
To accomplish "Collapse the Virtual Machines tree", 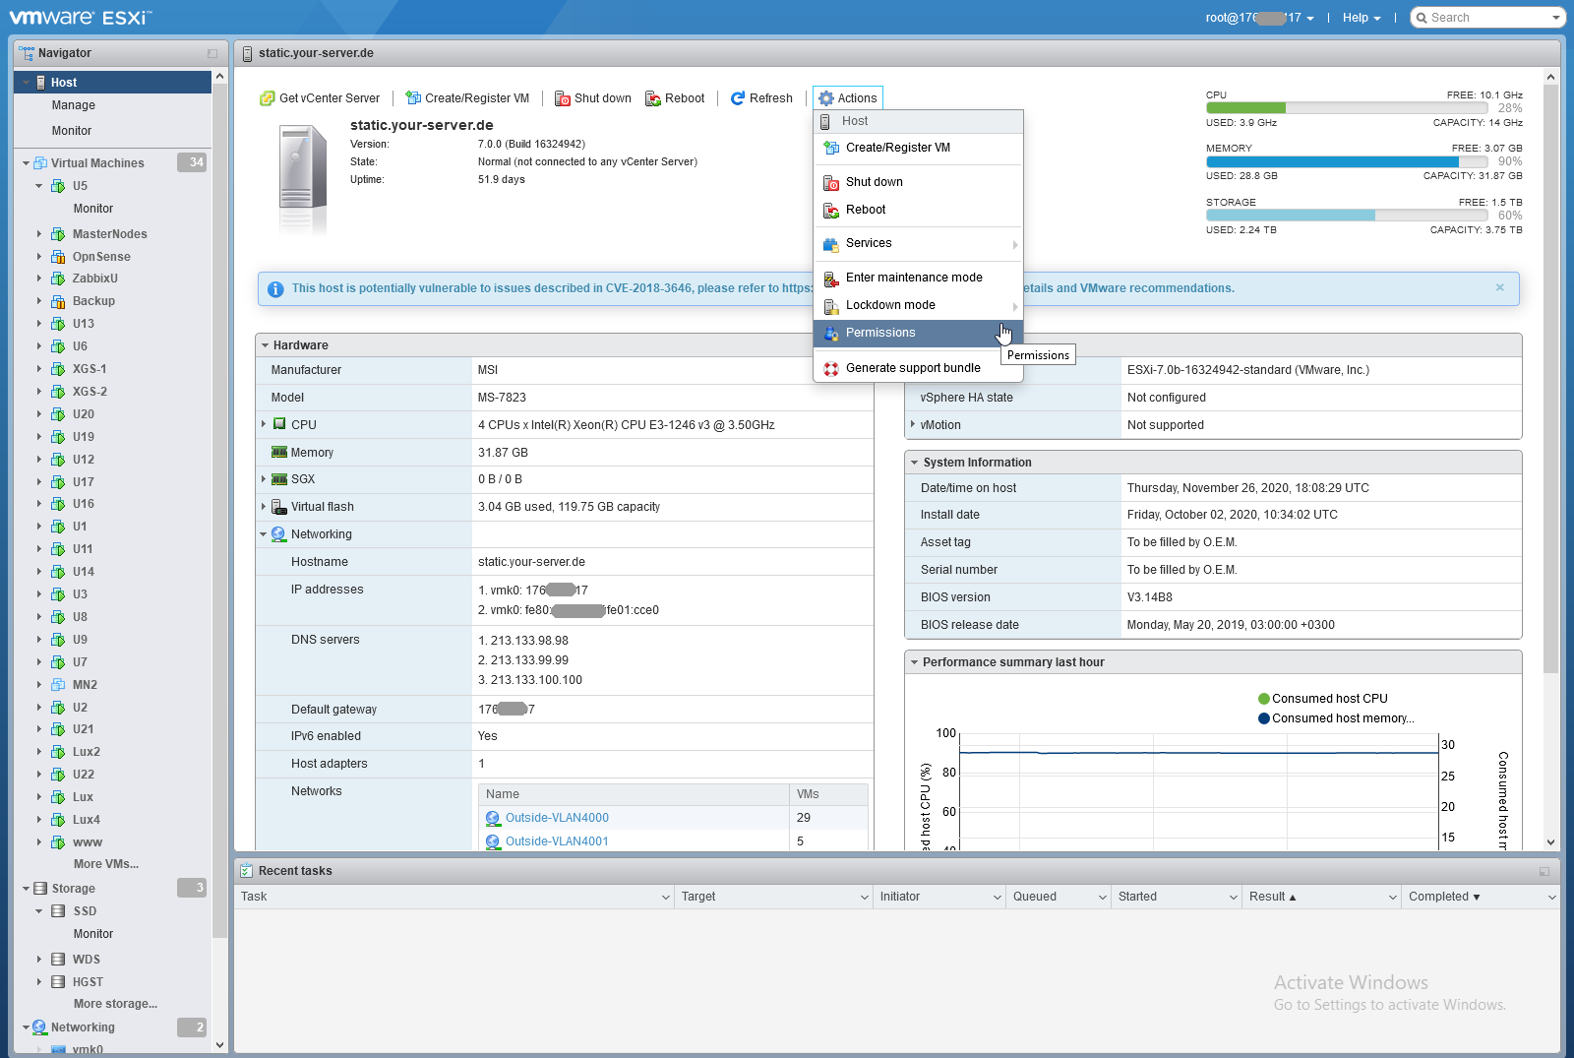I will pos(26,163).
